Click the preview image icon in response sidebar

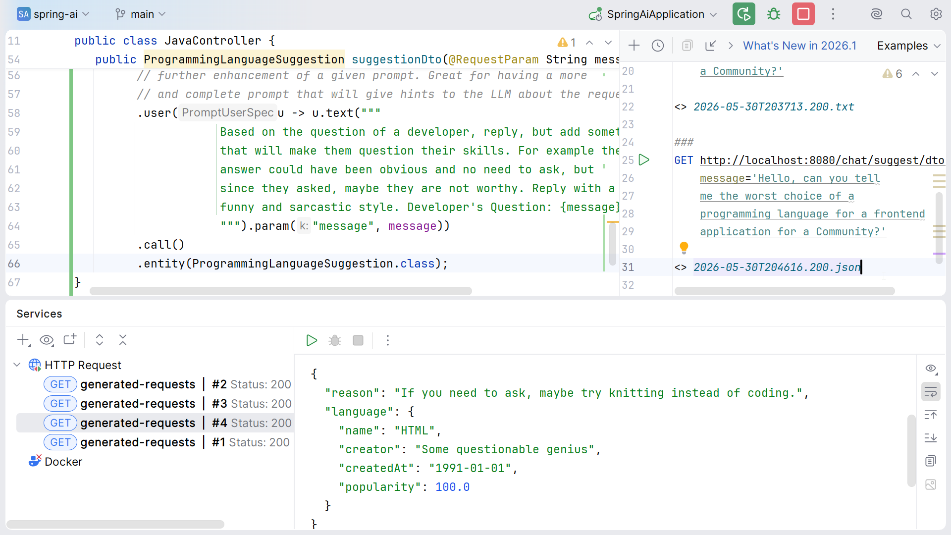click(x=931, y=484)
